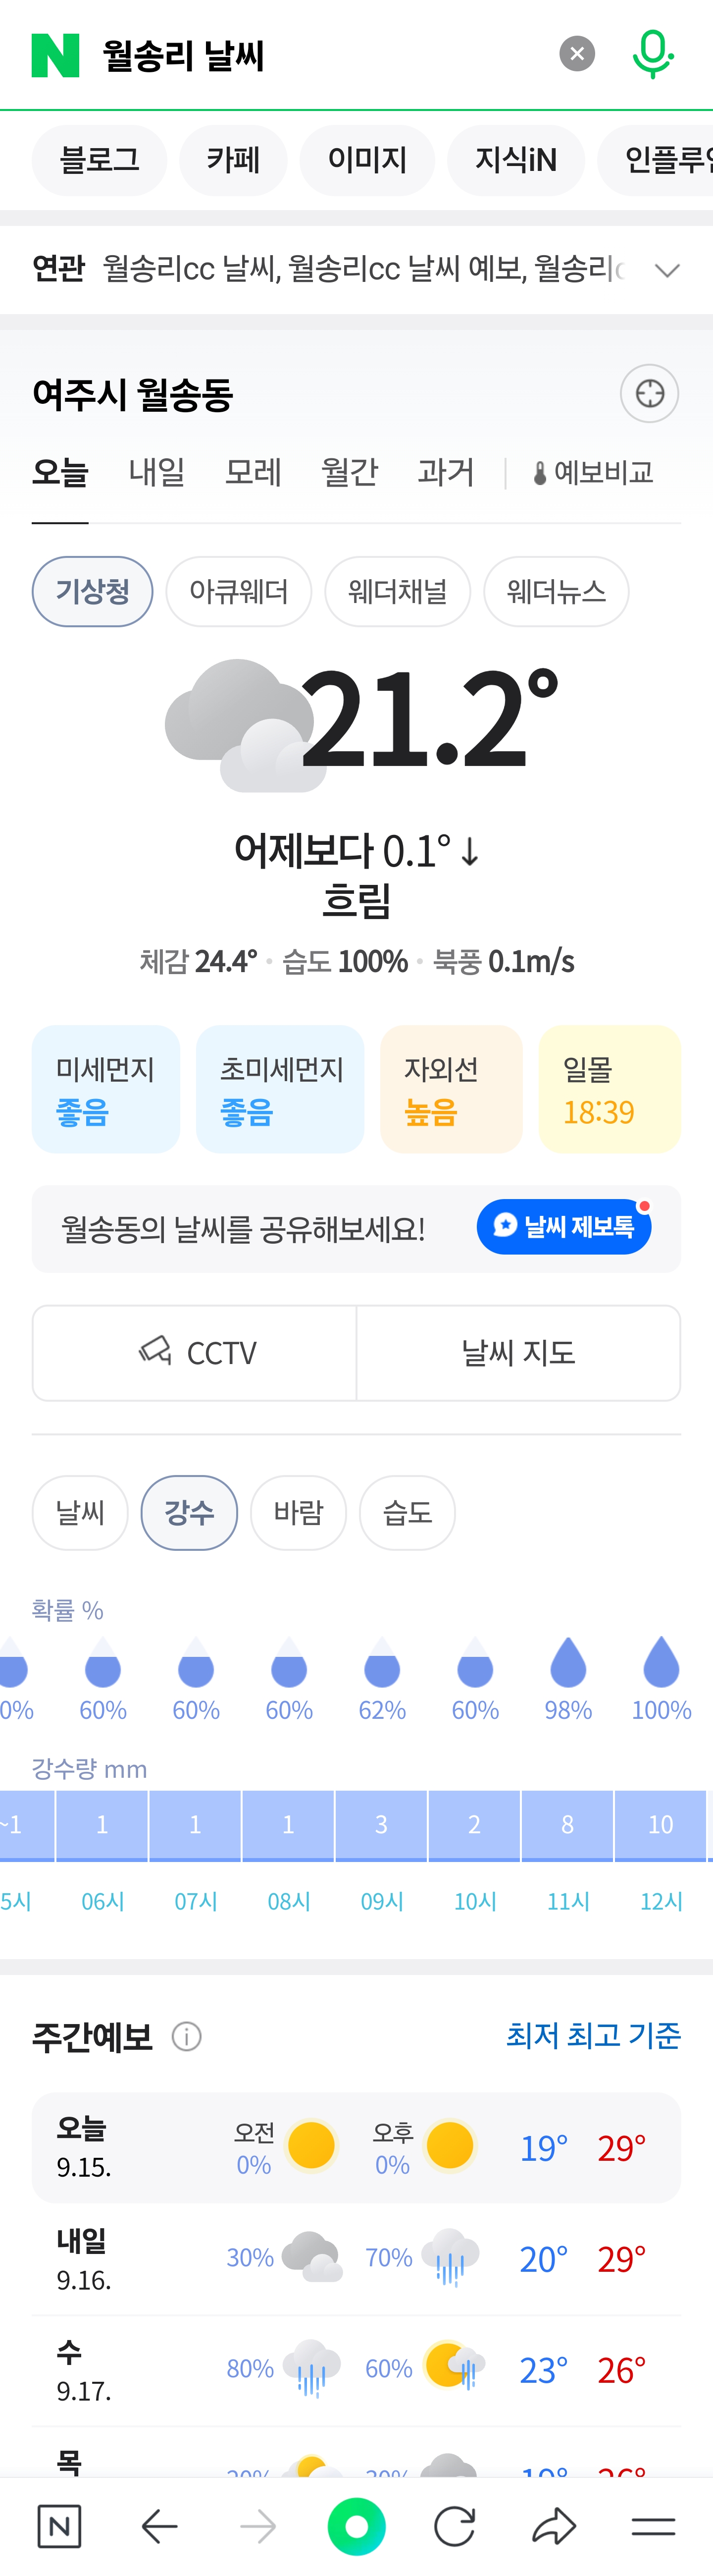
Task: Open the 날씨 제보톡 button
Action: (564, 1226)
